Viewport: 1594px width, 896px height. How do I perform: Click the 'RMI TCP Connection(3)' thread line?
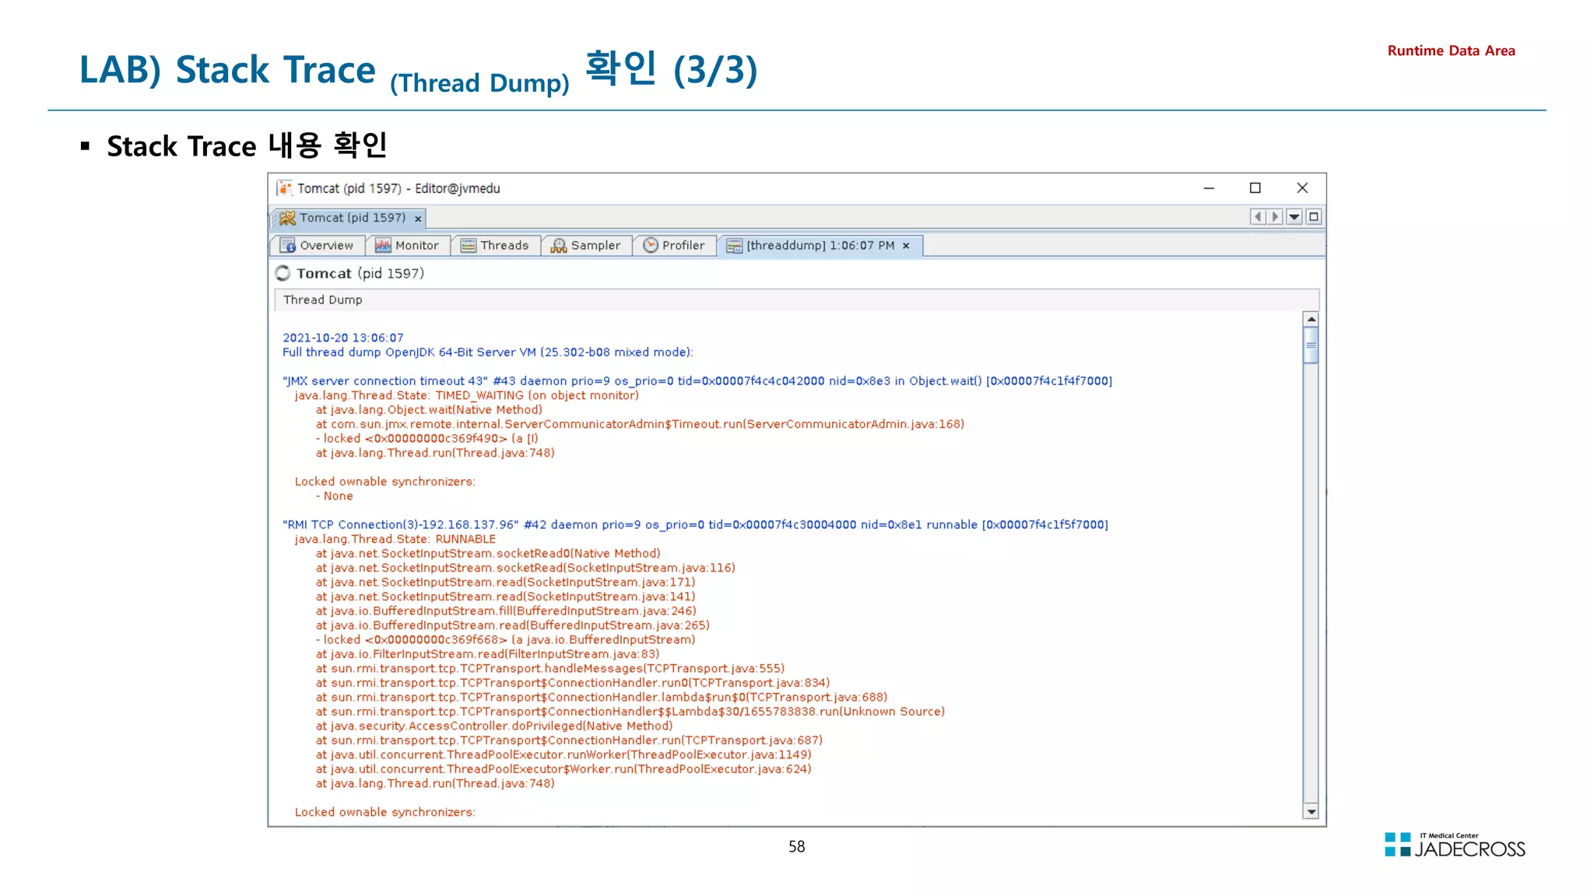point(695,525)
